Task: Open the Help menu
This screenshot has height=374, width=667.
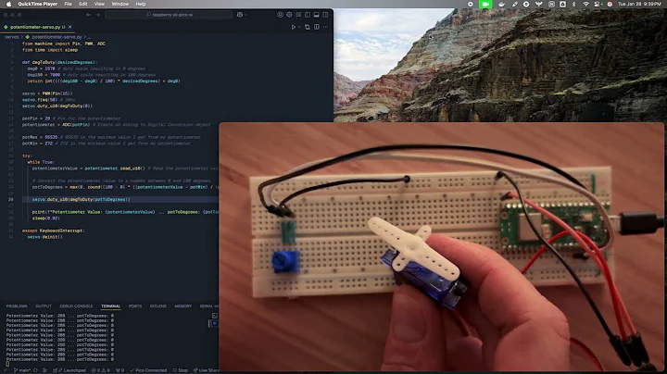Action: coord(141,4)
